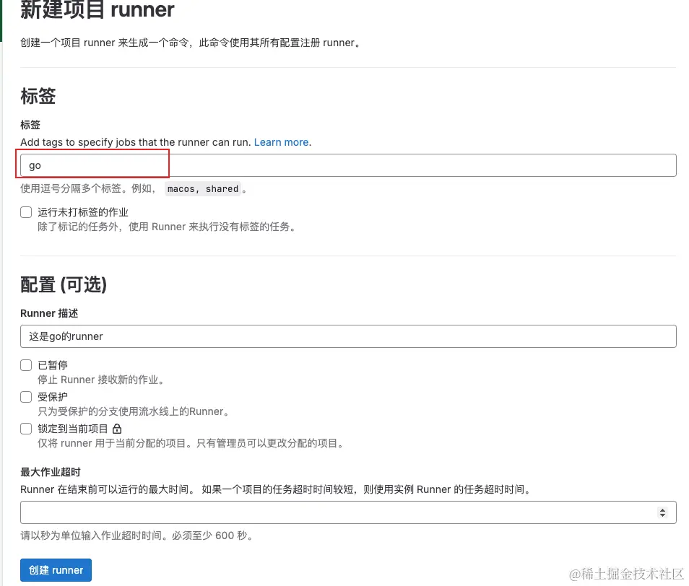689x586 pixels.
Task: Enable the 运行未打标签的作业 checkbox
Action: 26,211
